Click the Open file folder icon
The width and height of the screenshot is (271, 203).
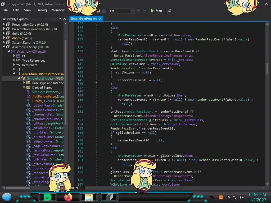click(98, 11)
